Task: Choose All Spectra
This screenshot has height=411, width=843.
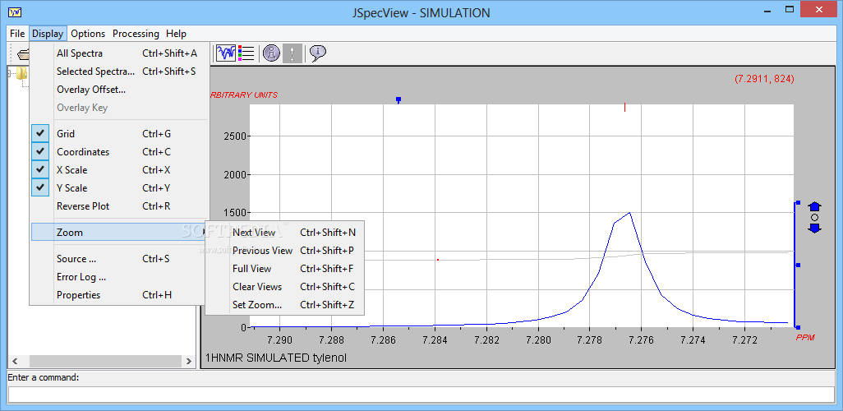Action: coord(119,53)
